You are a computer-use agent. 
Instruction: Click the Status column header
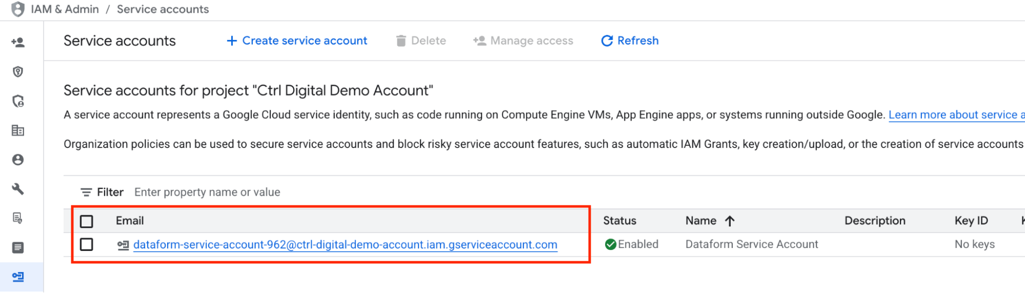pyautogui.click(x=619, y=221)
